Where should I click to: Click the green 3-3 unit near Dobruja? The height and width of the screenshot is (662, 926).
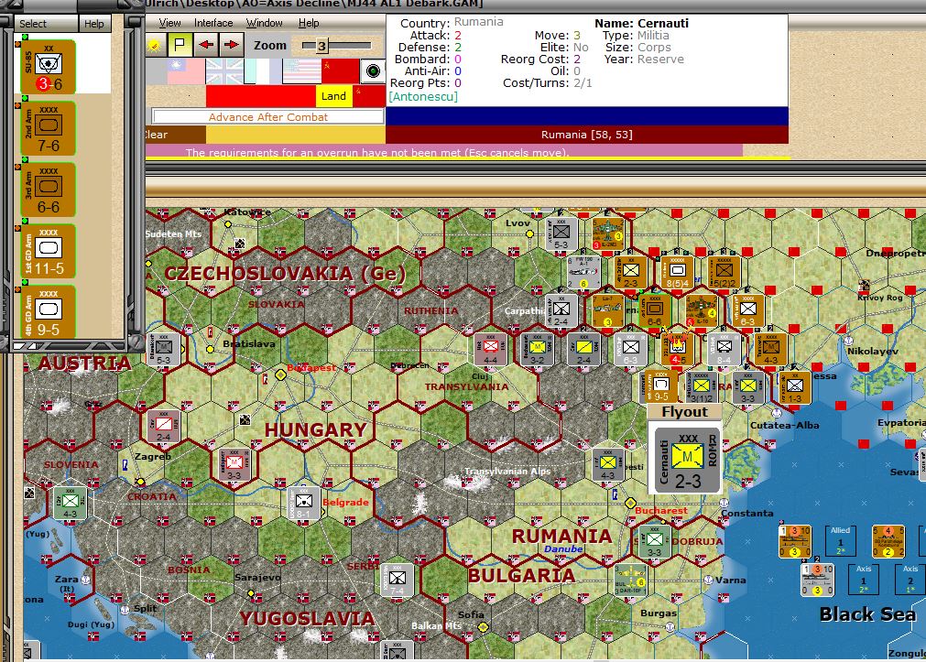[654, 541]
